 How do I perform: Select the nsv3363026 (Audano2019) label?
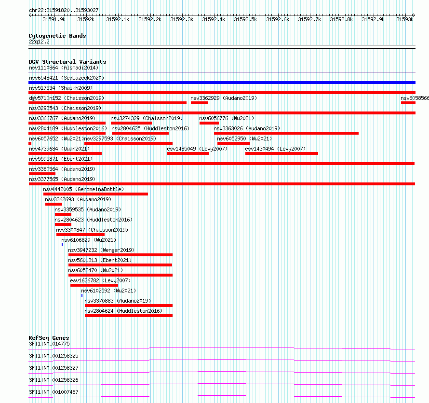click(x=247, y=128)
